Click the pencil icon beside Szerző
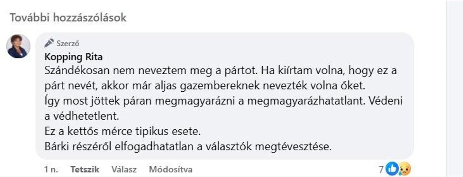The width and height of the screenshot is (463, 177). pyautogui.click(x=49, y=43)
